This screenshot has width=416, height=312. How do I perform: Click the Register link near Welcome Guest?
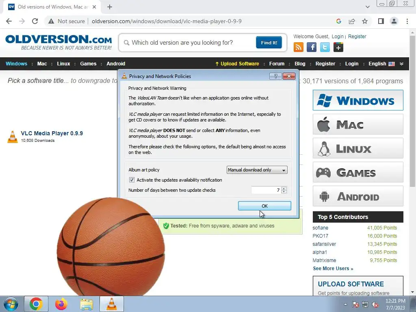[357, 37]
